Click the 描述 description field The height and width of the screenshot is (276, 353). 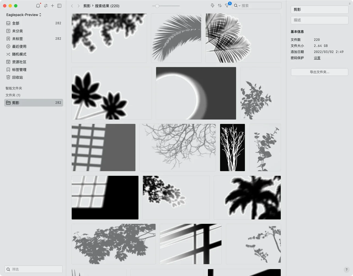(x=319, y=20)
